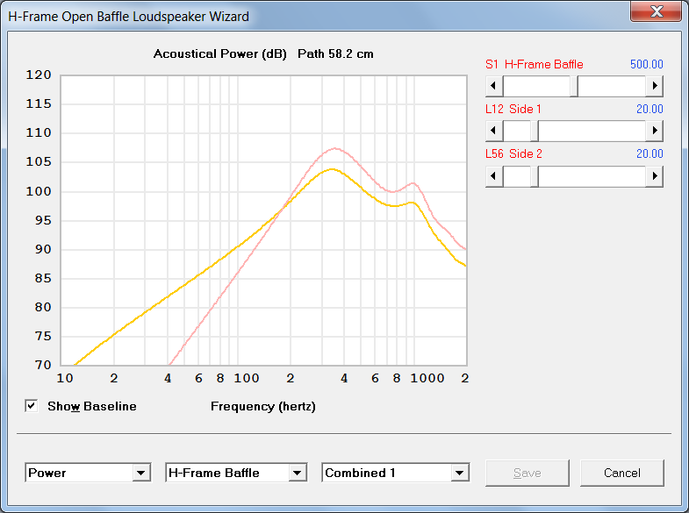Click the L56 Side 2 value 20.00
This screenshot has width=689, height=513.
click(650, 154)
